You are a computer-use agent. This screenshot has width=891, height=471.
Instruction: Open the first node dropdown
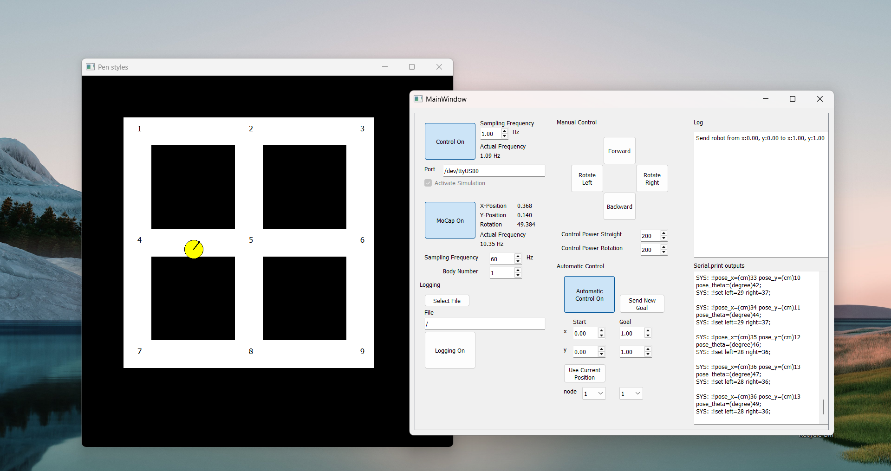pos(593,393)
